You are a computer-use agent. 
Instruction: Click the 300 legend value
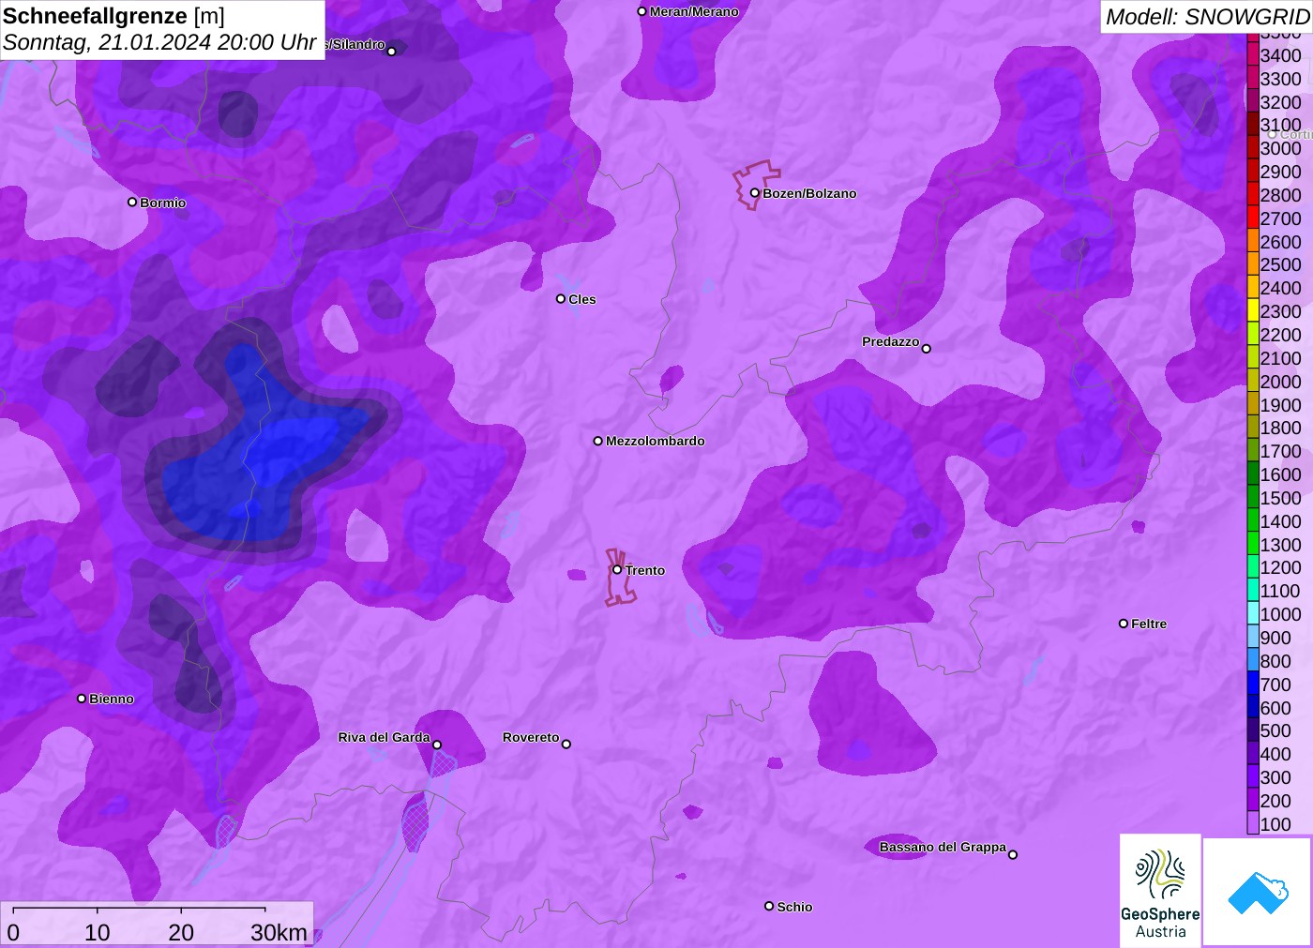pos(1275,777)
